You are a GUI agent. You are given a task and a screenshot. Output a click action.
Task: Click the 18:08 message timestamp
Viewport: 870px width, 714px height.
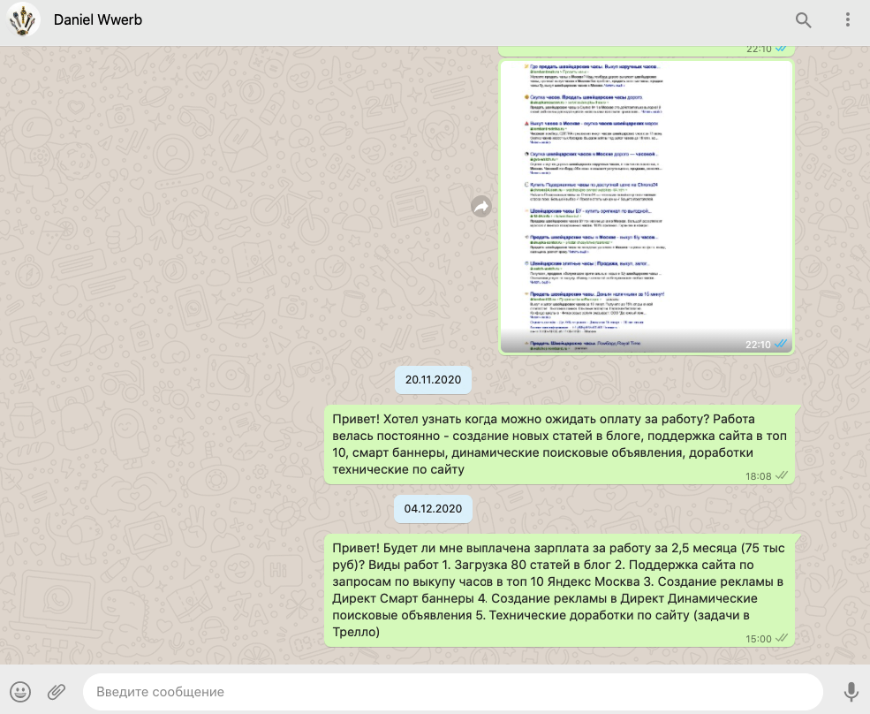pyautogui.click(x=758, y=476)
